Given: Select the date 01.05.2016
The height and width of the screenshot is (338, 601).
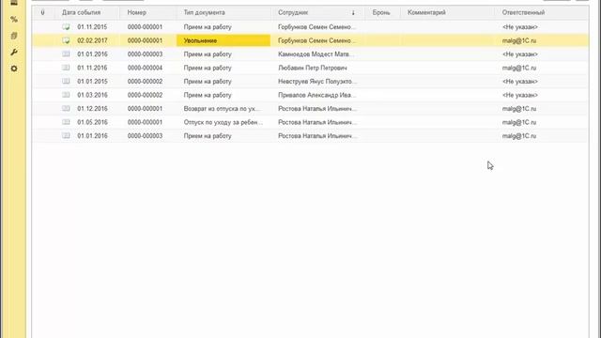Looking at the screenshot, I should click(x=92, y=122).
